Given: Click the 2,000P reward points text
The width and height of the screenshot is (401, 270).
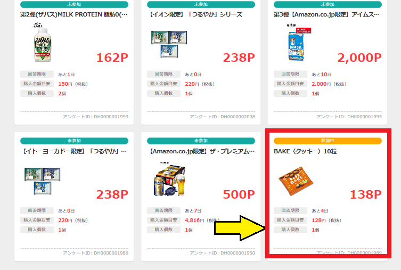Looking at the screenshot, I should click(359, 58).
